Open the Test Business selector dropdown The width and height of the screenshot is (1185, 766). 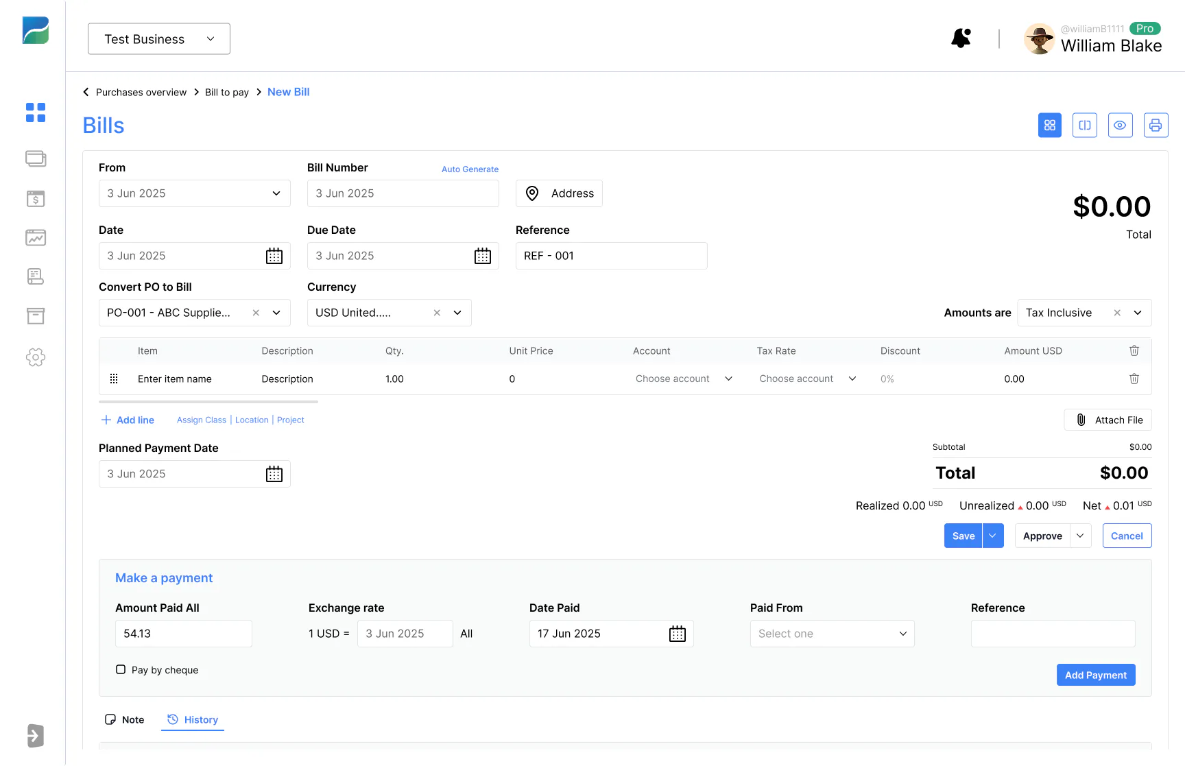tap(159, 39)
